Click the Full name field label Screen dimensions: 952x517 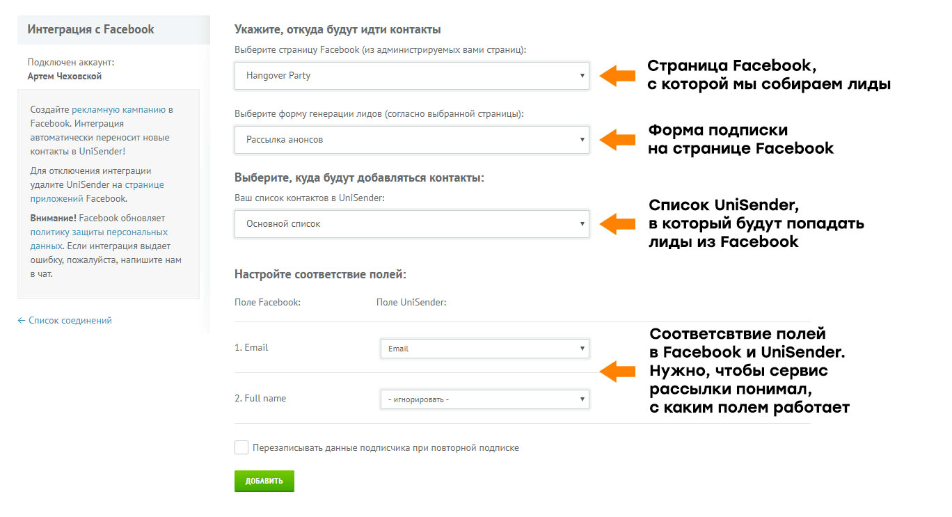[260, 399]
